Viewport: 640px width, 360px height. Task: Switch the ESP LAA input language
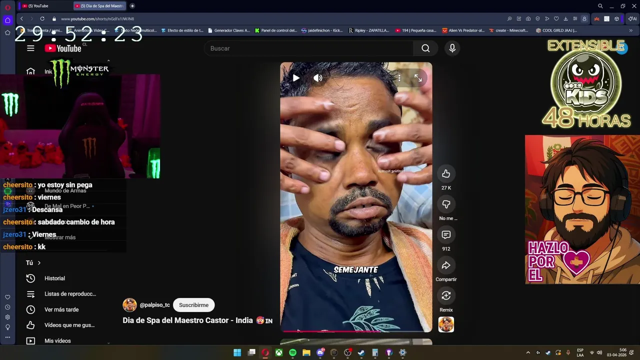(580, 352)
